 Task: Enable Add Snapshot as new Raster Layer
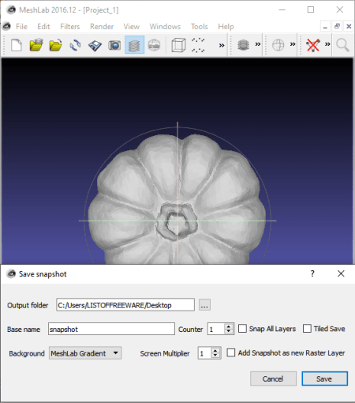tap(231, 352)
